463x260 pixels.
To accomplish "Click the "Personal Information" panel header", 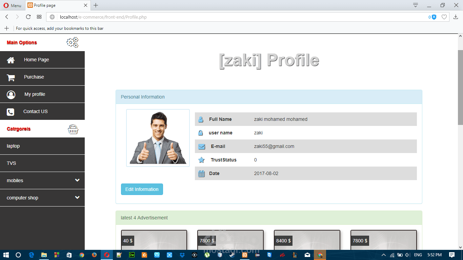I will pos(269,97).
